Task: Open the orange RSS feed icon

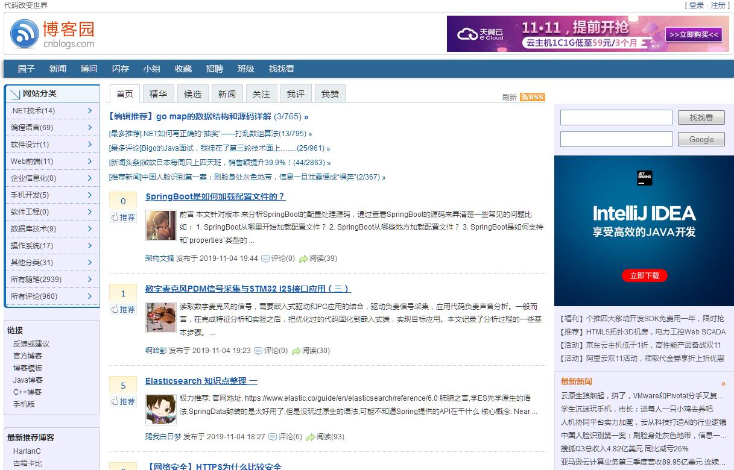Action: [532, 97]
